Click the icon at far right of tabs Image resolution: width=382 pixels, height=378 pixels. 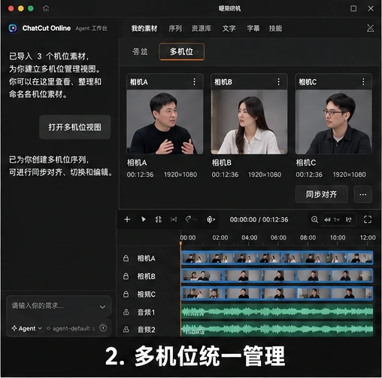[x=370, y=28]
